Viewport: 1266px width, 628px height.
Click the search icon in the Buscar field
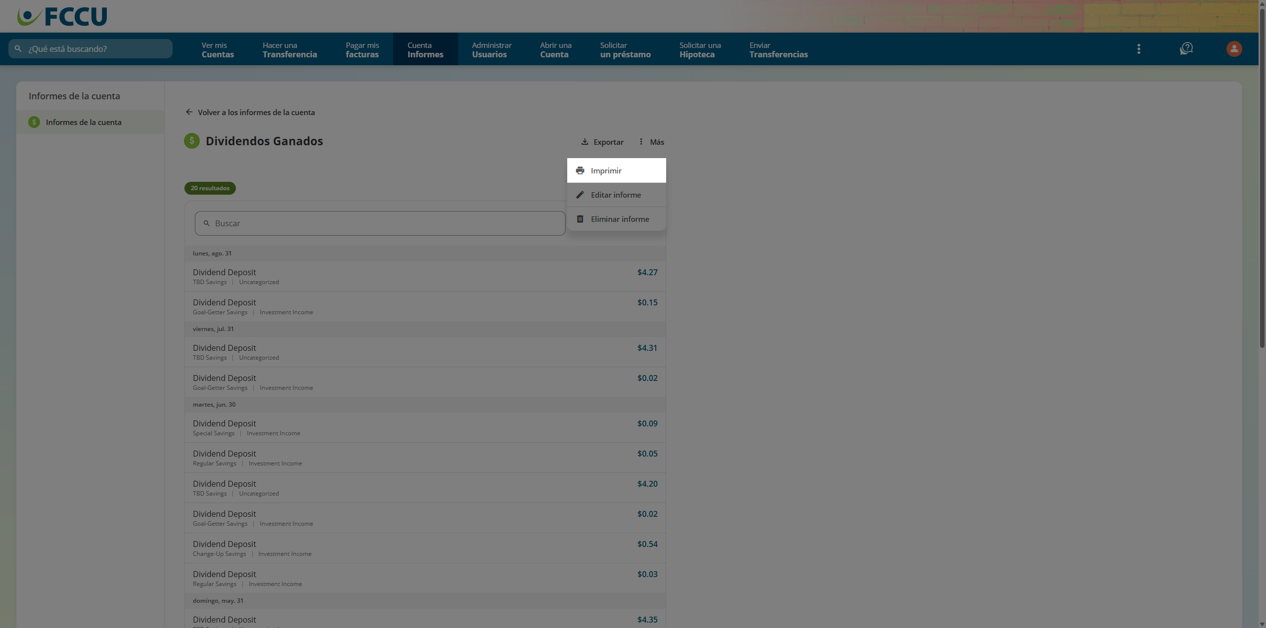tap(207, 223)
